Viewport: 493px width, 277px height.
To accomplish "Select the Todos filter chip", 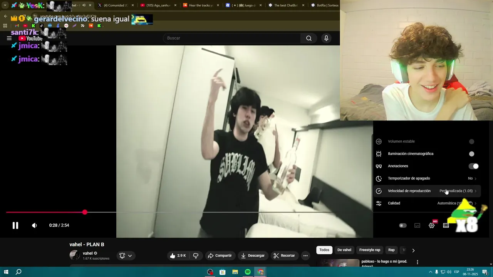I will [x=324, y=250].
